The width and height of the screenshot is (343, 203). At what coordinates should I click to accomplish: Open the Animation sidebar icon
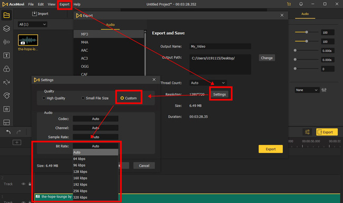pos(6,95)
